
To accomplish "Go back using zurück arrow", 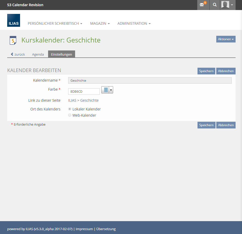I will pos(18,54).
